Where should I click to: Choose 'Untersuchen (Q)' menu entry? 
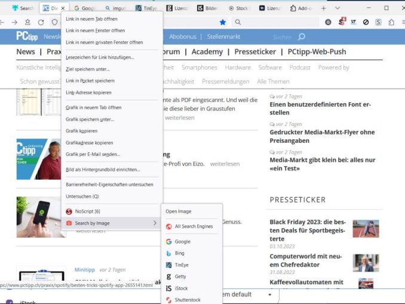(x=112, y=196)
